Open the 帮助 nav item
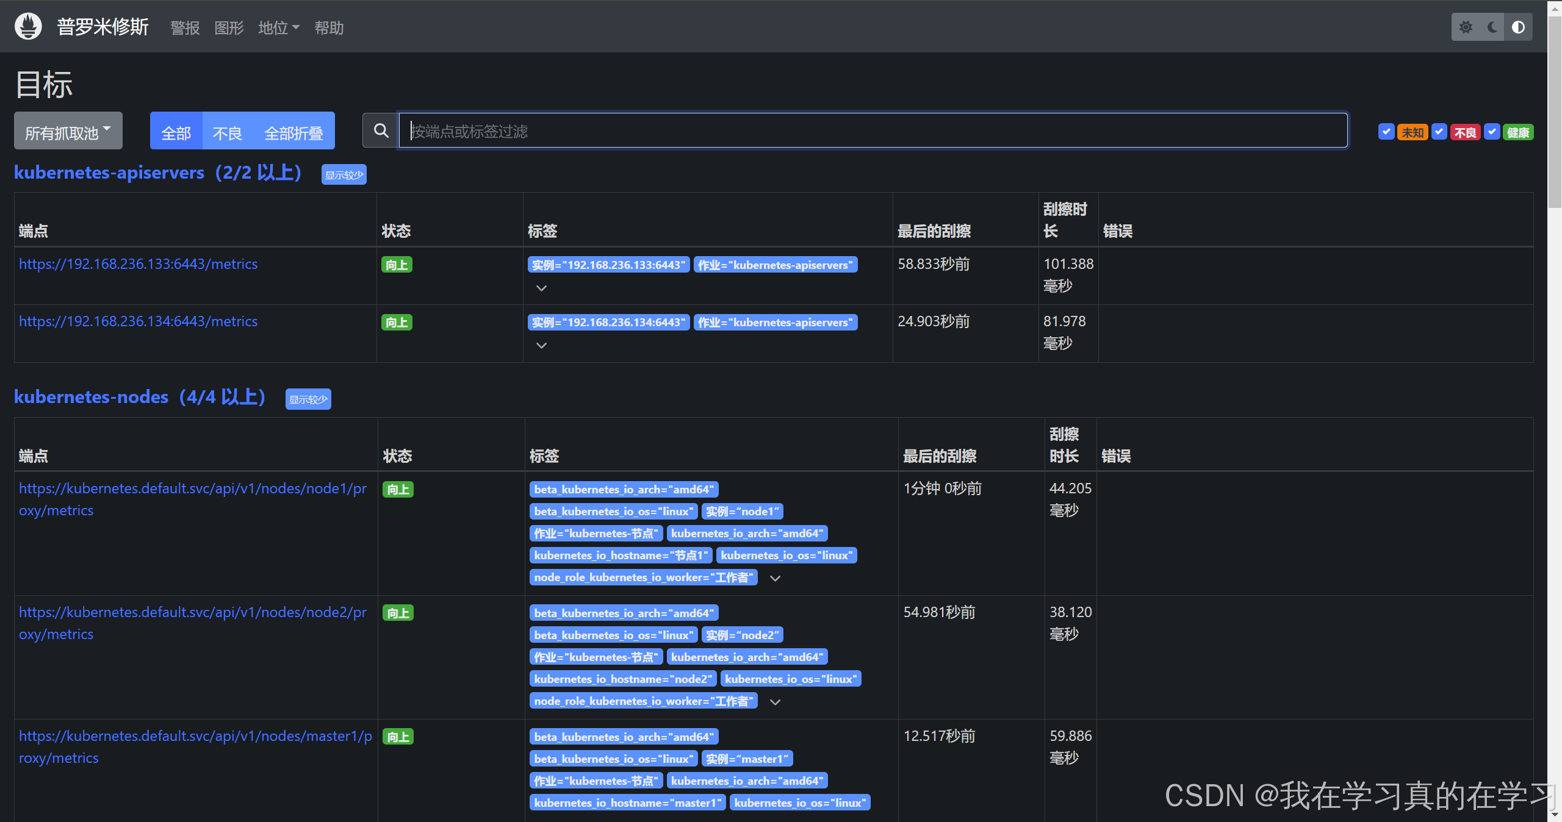This screenshot has height=822, width=1562. tap(329, 28)
